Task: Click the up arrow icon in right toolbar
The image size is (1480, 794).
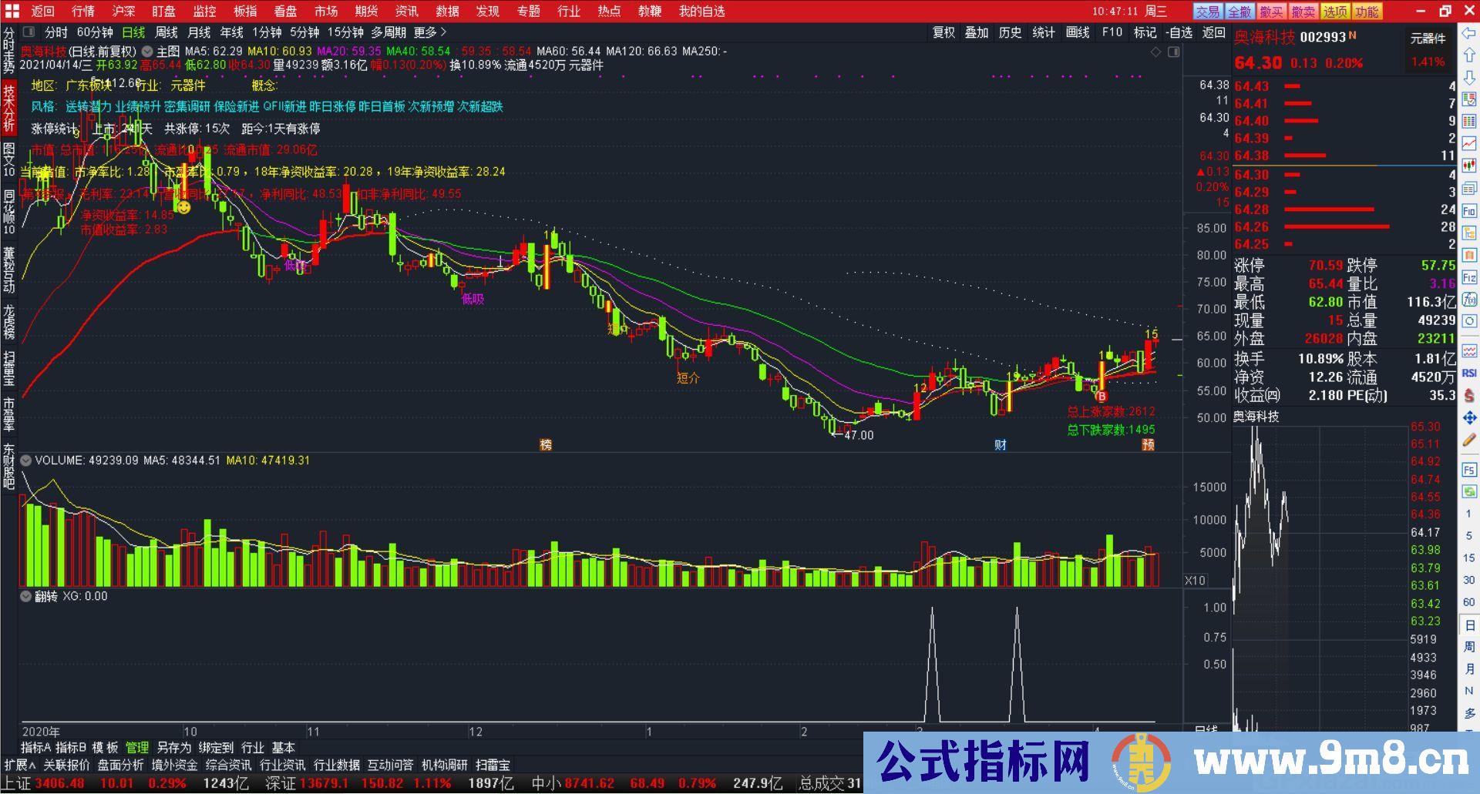Action: (x=1468, y=55)
